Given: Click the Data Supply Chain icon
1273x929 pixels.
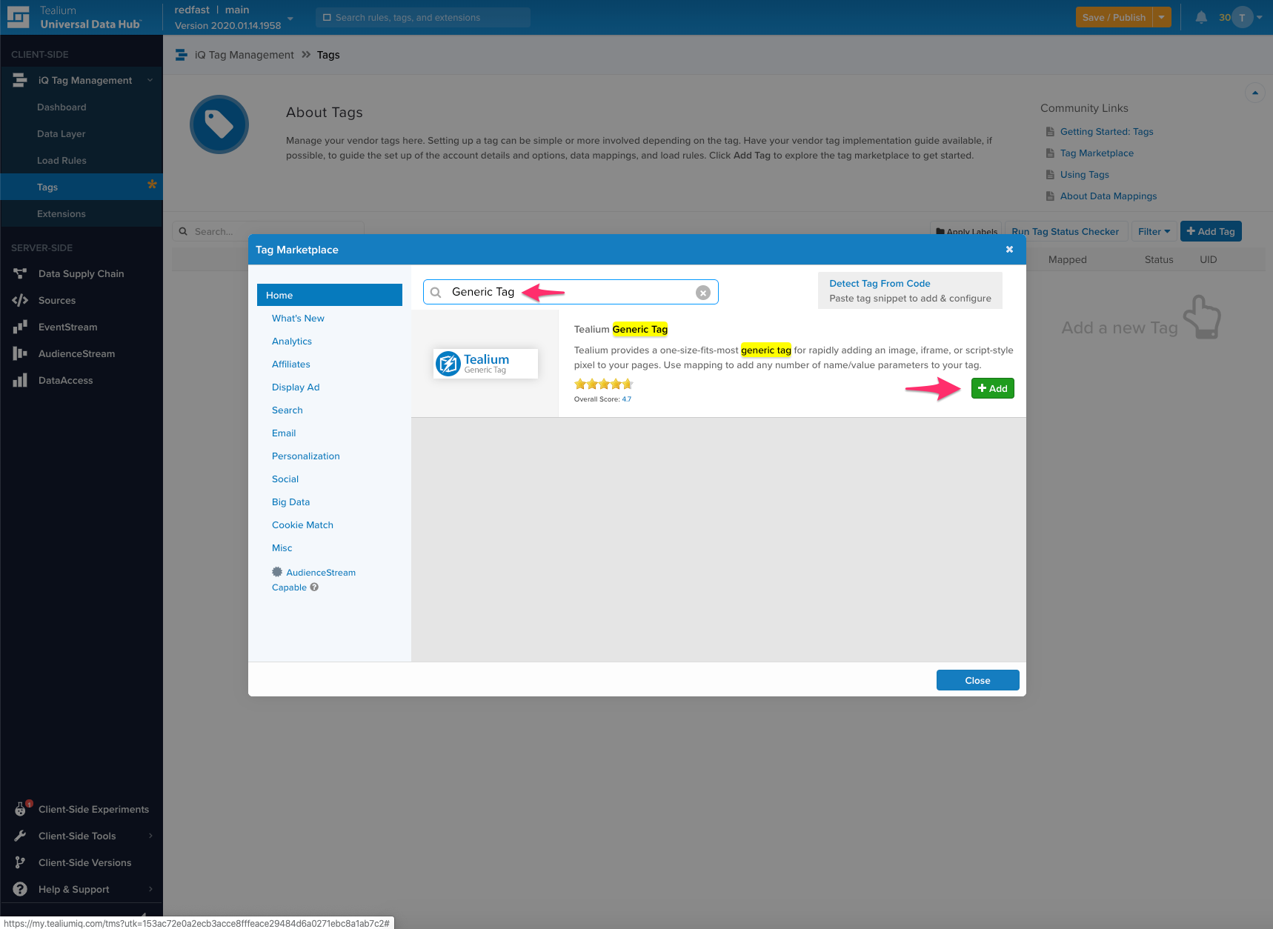Looking at the screenshot, I should tap(20, 273).
